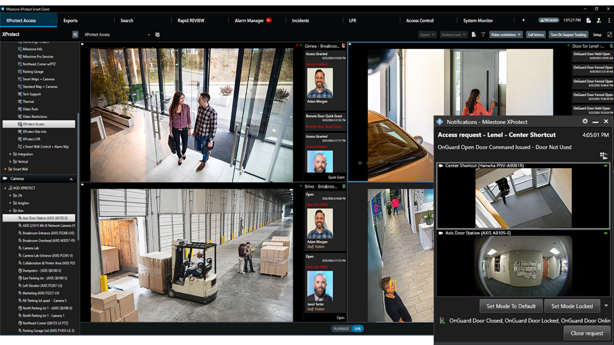Switch to LIVE mode

[358, 329]
